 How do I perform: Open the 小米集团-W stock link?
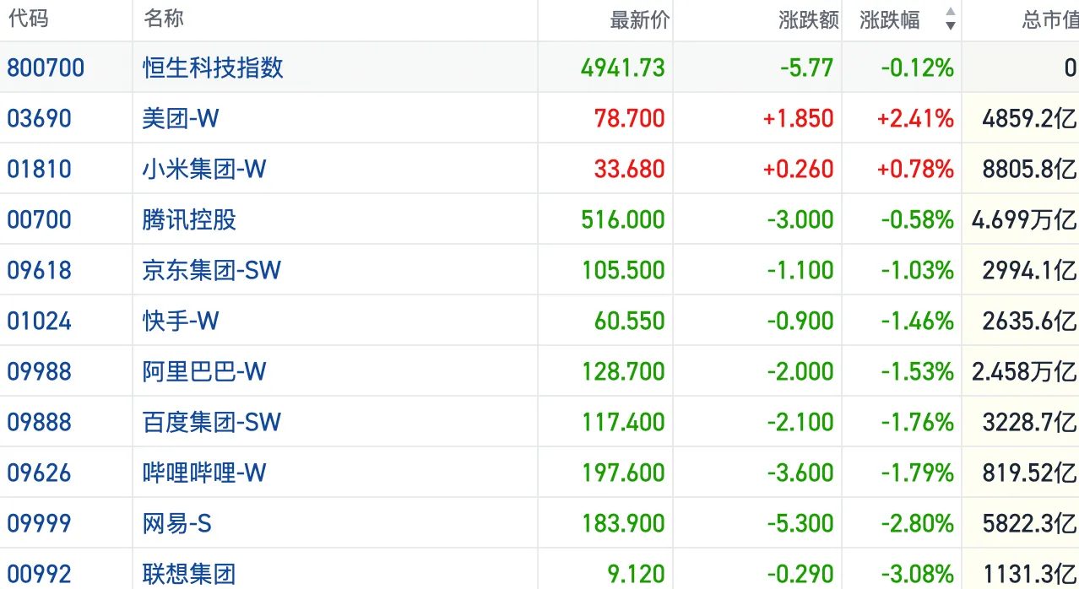click(204, 169)
